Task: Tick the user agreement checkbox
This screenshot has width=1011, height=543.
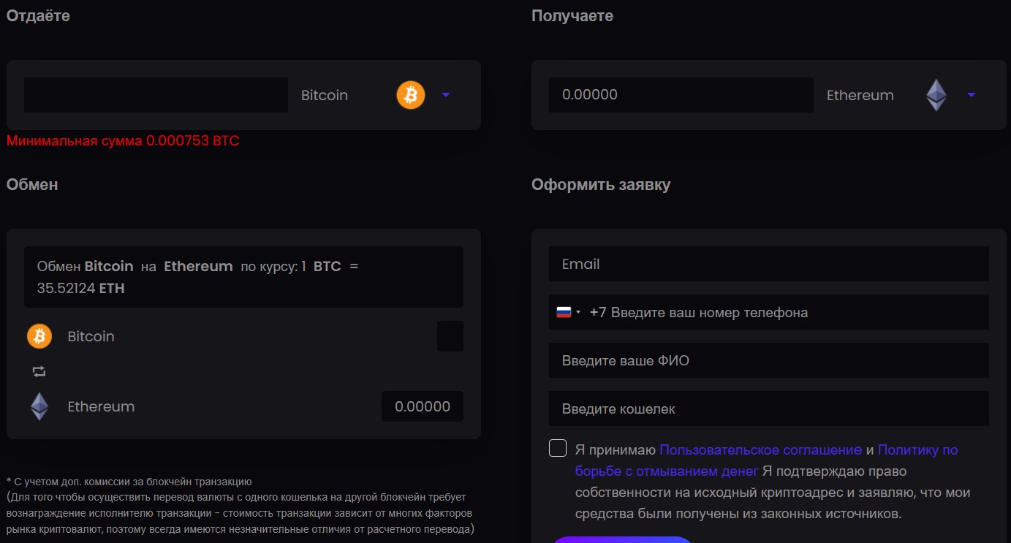Action: click(x=558, y=448)
